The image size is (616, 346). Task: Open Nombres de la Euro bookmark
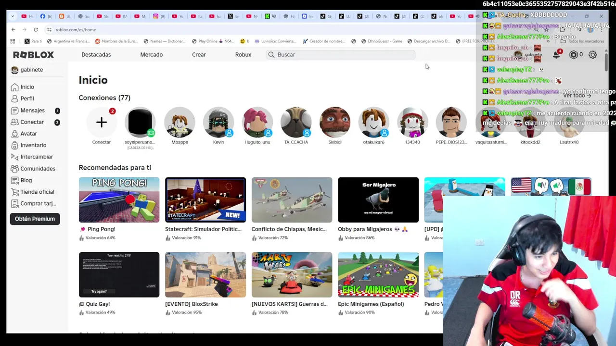(116, 41)
